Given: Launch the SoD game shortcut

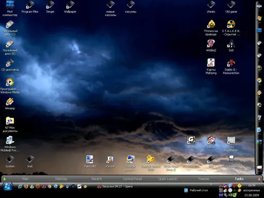Looking at the screenshot, I should (231, 45).
